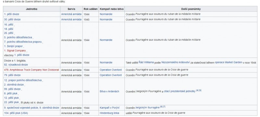Click the Americká armáda link in first row
Image resolution: width=260 pixels, height=117 pixels.
click(x=71, y=14)
